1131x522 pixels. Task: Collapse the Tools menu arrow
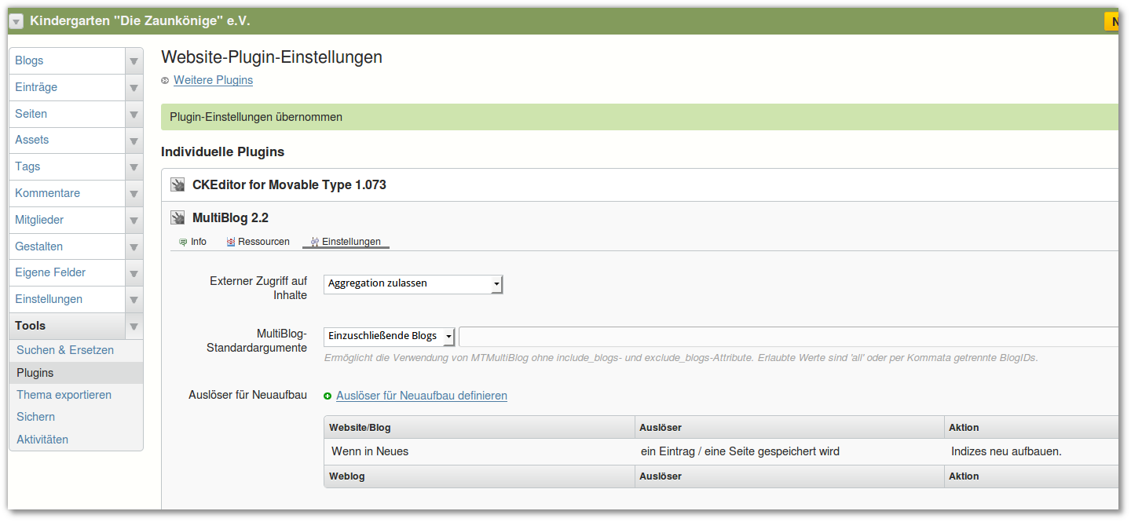(x=134, y=327)
